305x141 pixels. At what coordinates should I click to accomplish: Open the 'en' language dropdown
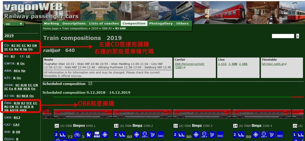point(14,24)
